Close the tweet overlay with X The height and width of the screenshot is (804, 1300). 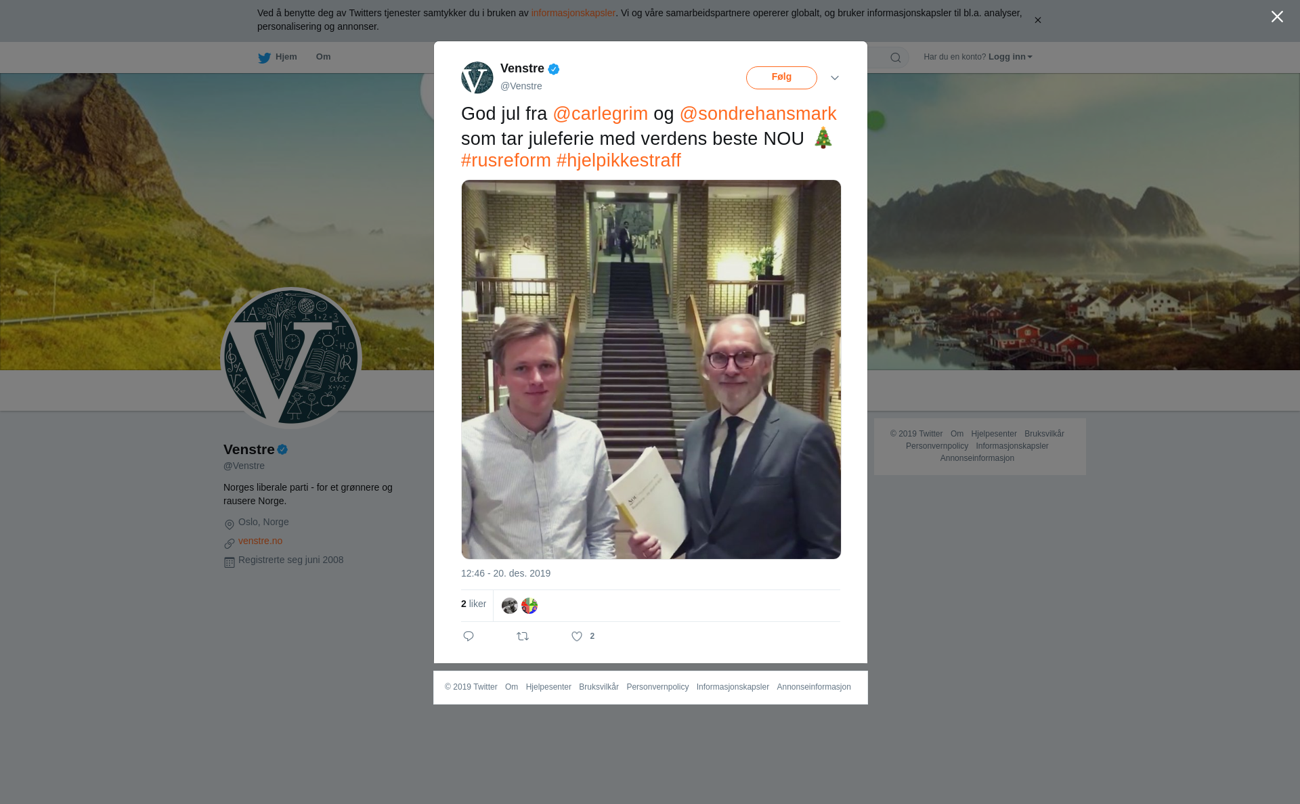(1277, 17)
